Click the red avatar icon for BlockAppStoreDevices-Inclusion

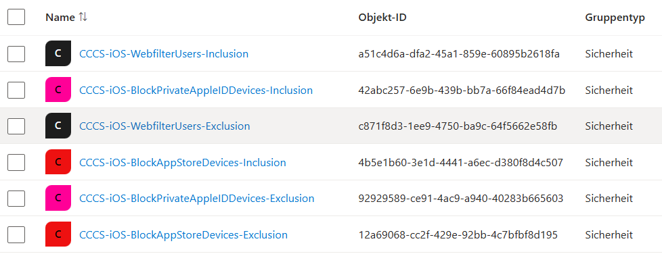coord(58,162)
